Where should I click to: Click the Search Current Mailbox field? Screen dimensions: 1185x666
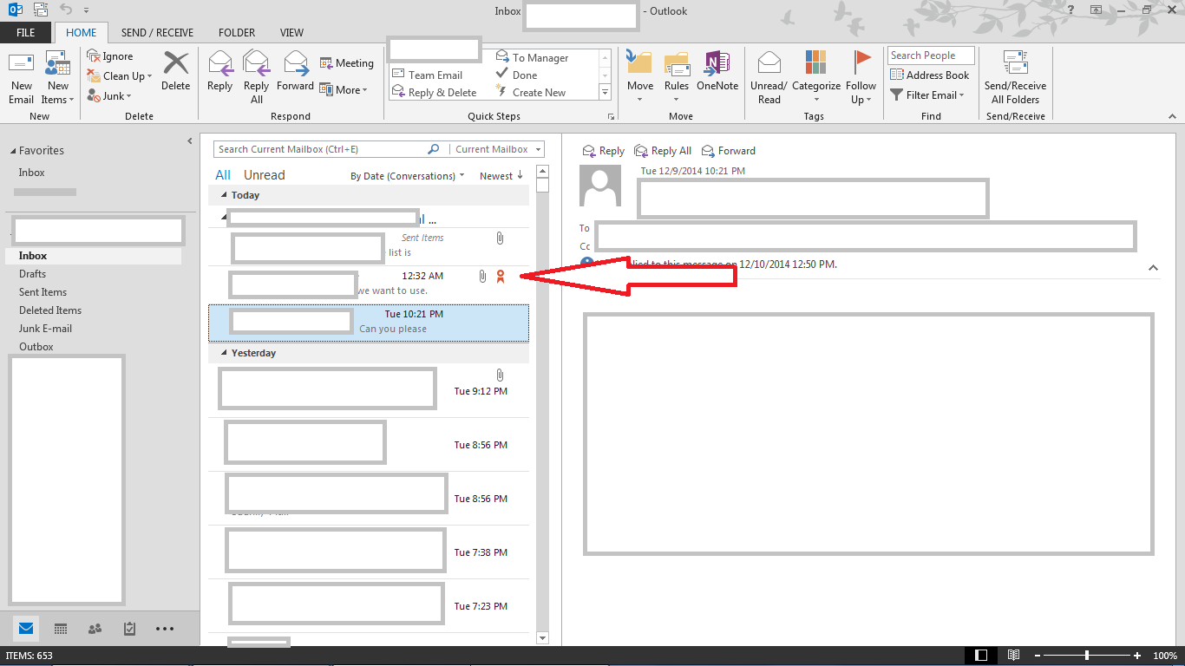[x=321, y=149]
